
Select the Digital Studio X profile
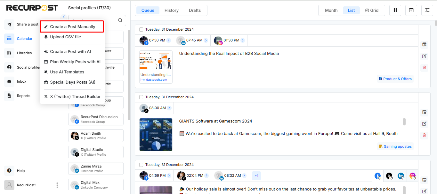click(x=96, y=152)
